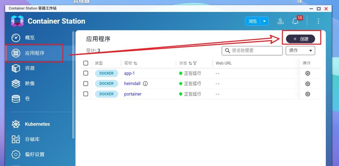Click the 总计: 3 total count

coord(93,51)
